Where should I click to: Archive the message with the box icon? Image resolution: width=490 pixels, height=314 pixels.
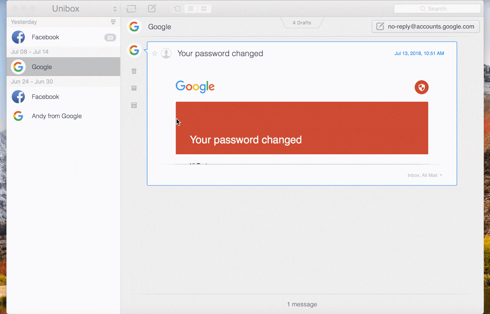[x=134, y=88]
